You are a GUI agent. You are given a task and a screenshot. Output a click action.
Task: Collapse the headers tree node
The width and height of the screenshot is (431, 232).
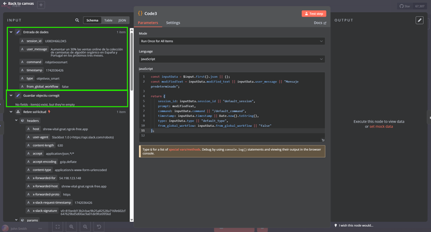tap(16, 121)
